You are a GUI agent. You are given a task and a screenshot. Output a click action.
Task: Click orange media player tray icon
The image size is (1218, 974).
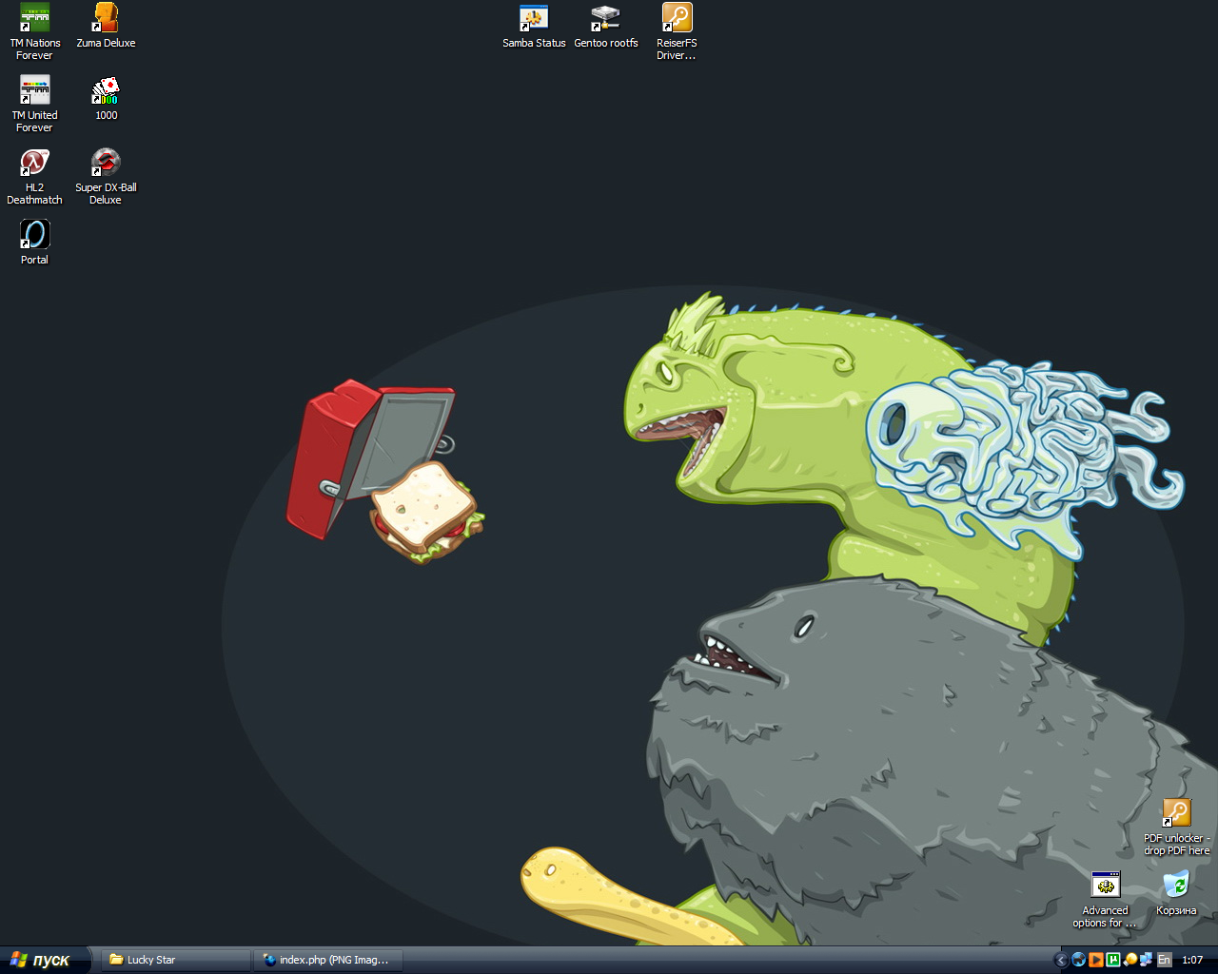(x=1095, y=960)
